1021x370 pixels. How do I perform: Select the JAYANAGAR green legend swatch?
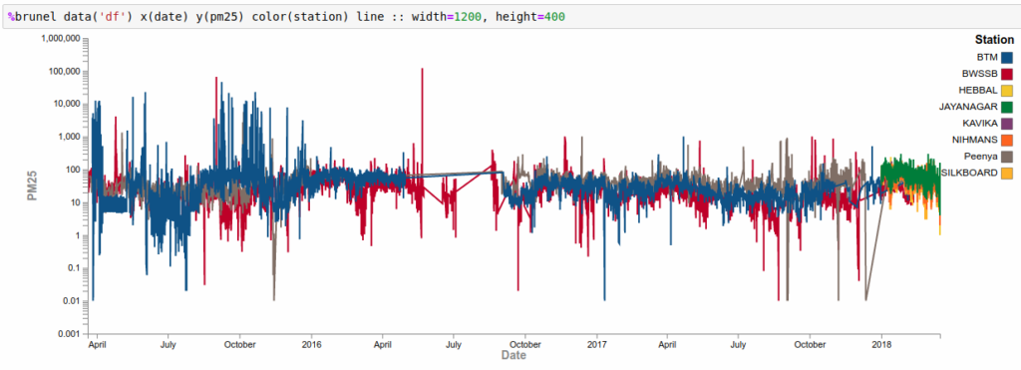tap(1007, 107)
